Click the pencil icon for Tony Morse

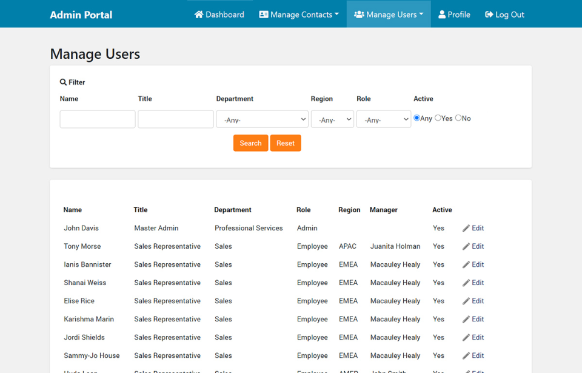466,247
